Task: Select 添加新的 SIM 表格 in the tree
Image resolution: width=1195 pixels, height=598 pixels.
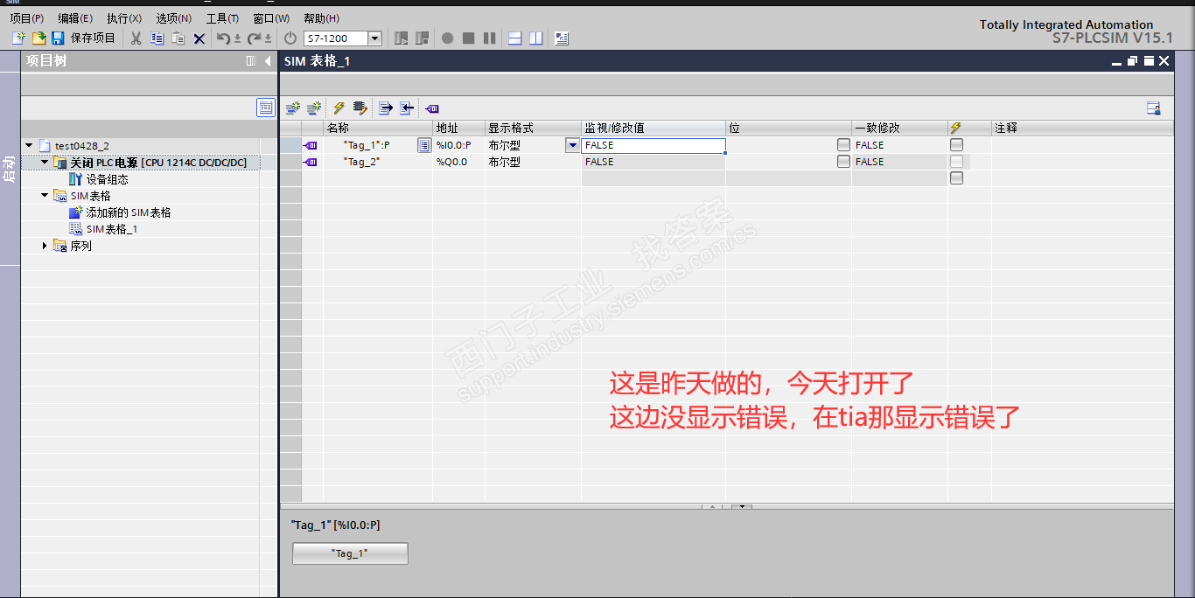Action: tap(129, 212)
